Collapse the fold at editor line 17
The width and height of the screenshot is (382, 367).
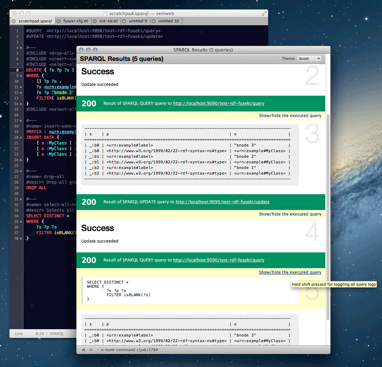pos(21,121)
